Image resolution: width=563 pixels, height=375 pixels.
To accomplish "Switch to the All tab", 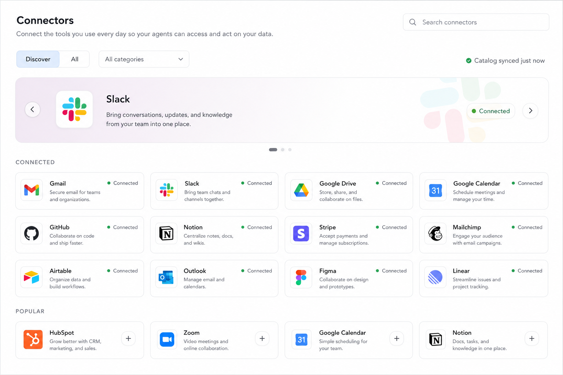I will [x=75, y=59].
